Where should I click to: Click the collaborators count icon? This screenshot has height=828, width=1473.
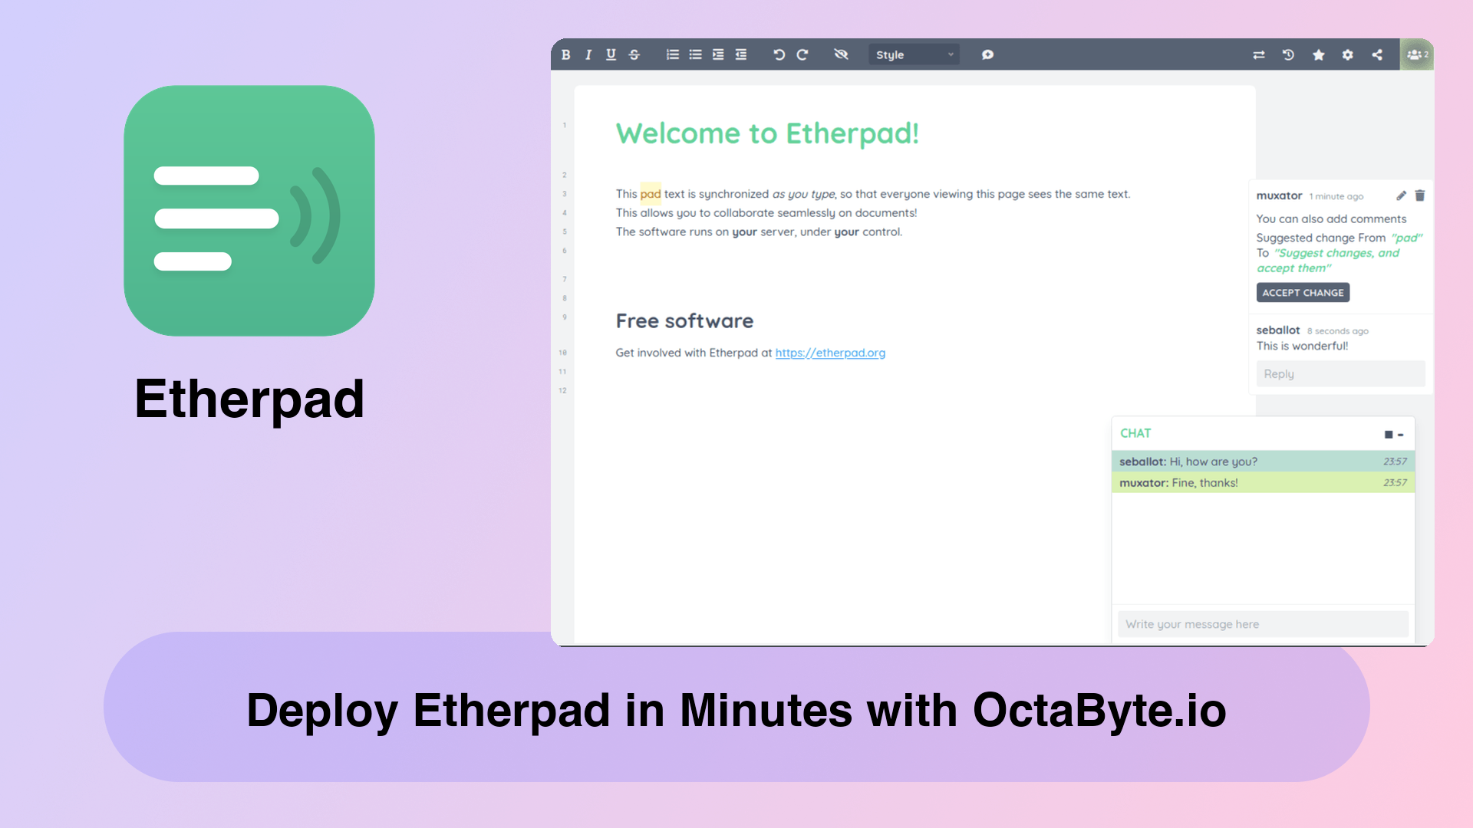(1416, 54)
